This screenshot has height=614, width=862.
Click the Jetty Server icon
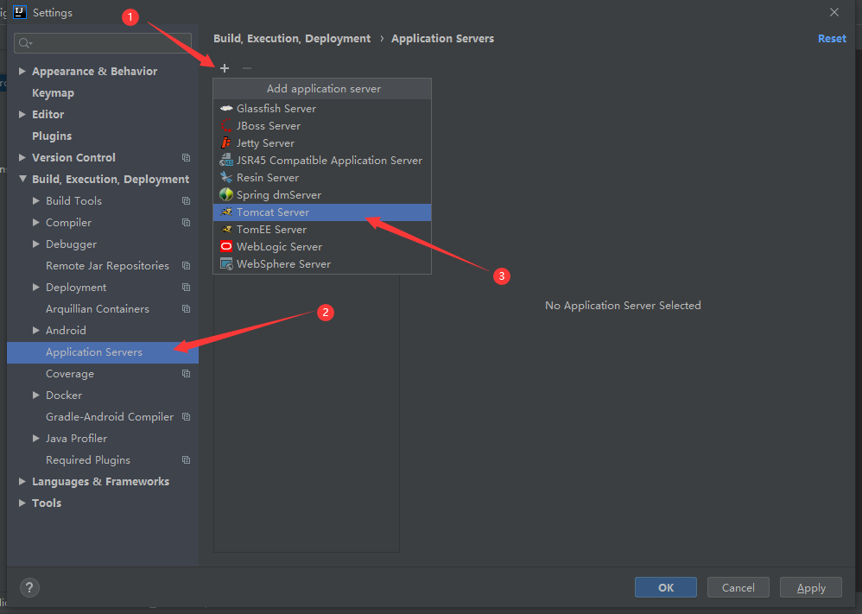click(226, 142)
